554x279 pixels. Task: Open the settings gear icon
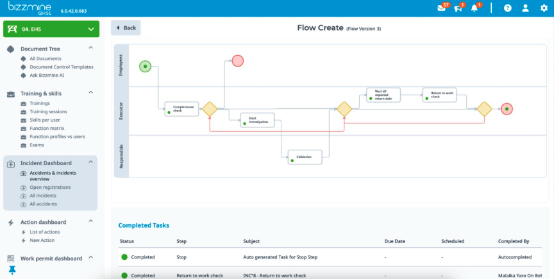point(543,8)
